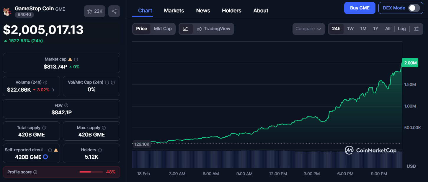Open Profile score info icon

point(35,172)
